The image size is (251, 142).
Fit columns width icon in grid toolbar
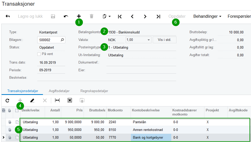[57, 100]
